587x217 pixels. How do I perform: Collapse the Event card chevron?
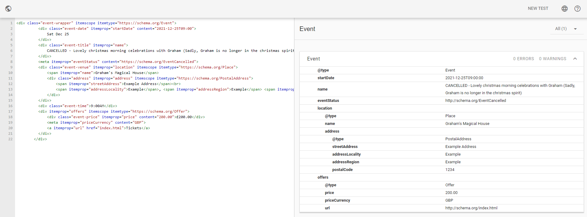coord(575,59)
